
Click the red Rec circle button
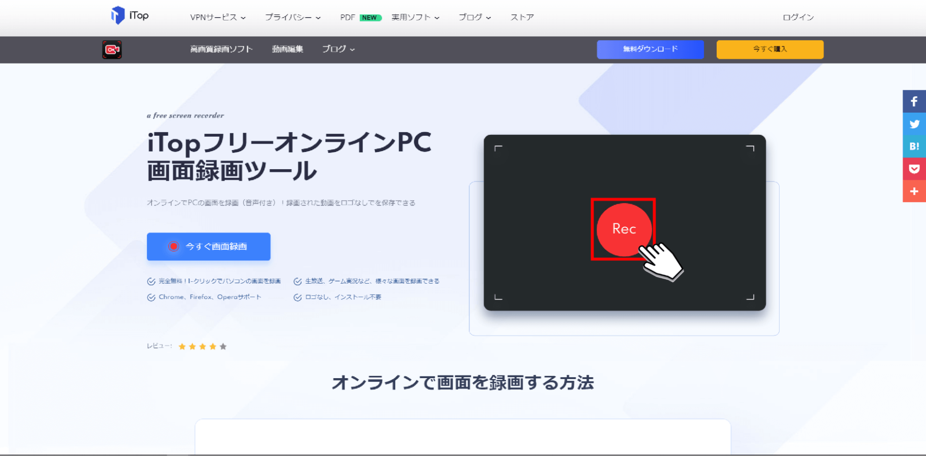(624, 229)
